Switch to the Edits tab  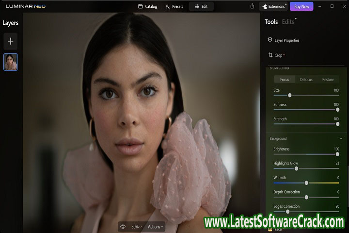pyautogui.click(x=288, y=22)
